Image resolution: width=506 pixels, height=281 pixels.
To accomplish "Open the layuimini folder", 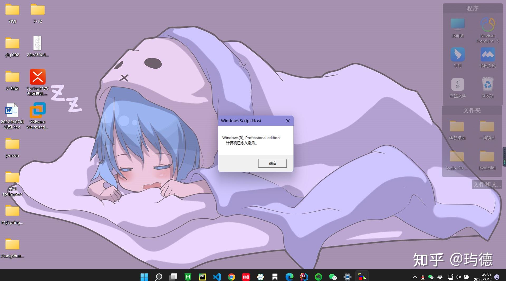I will click(487, 160).
